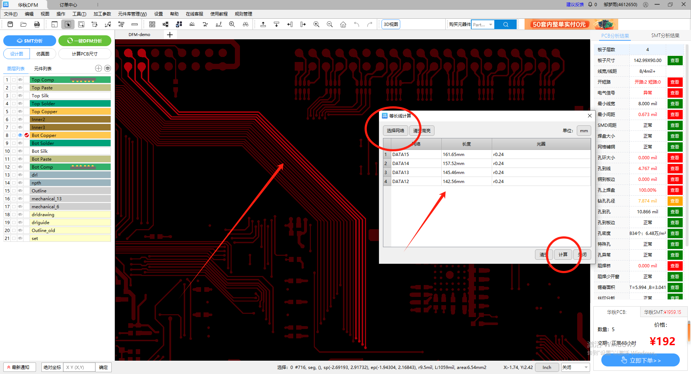Image resolution: width=691 pixels, height=374 pixels.
Task: Open the mm unit dropdown in dialog
Action: click(x=584, y=130)
